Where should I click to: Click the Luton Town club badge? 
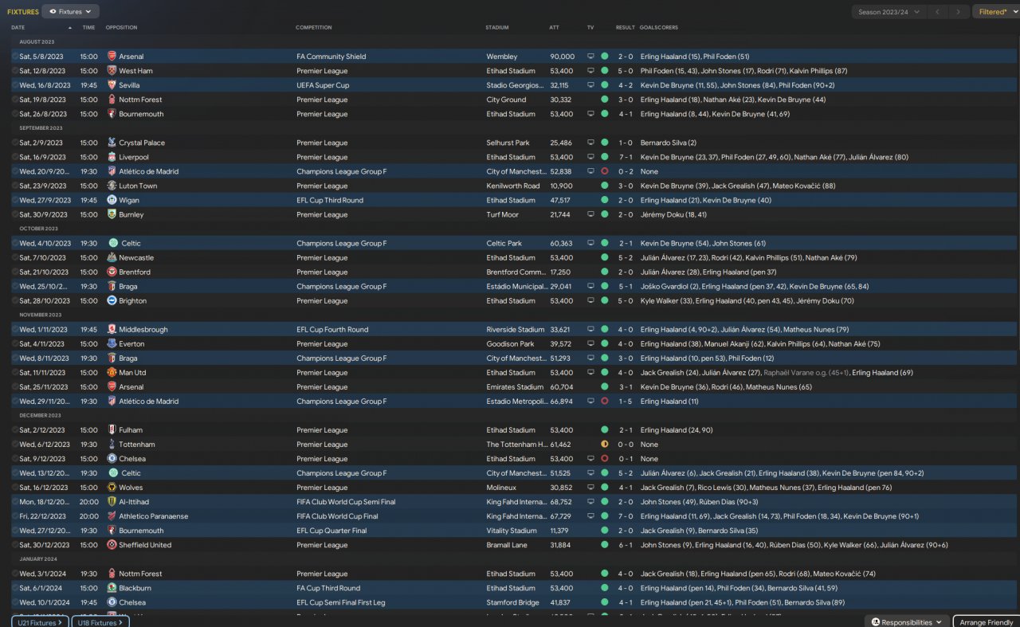pos(112,186)
